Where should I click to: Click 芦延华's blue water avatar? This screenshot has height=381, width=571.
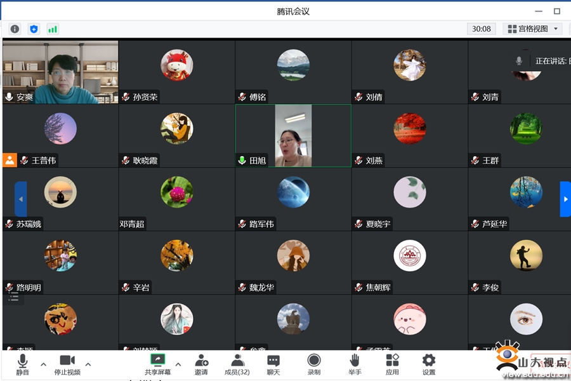point(526,192)
